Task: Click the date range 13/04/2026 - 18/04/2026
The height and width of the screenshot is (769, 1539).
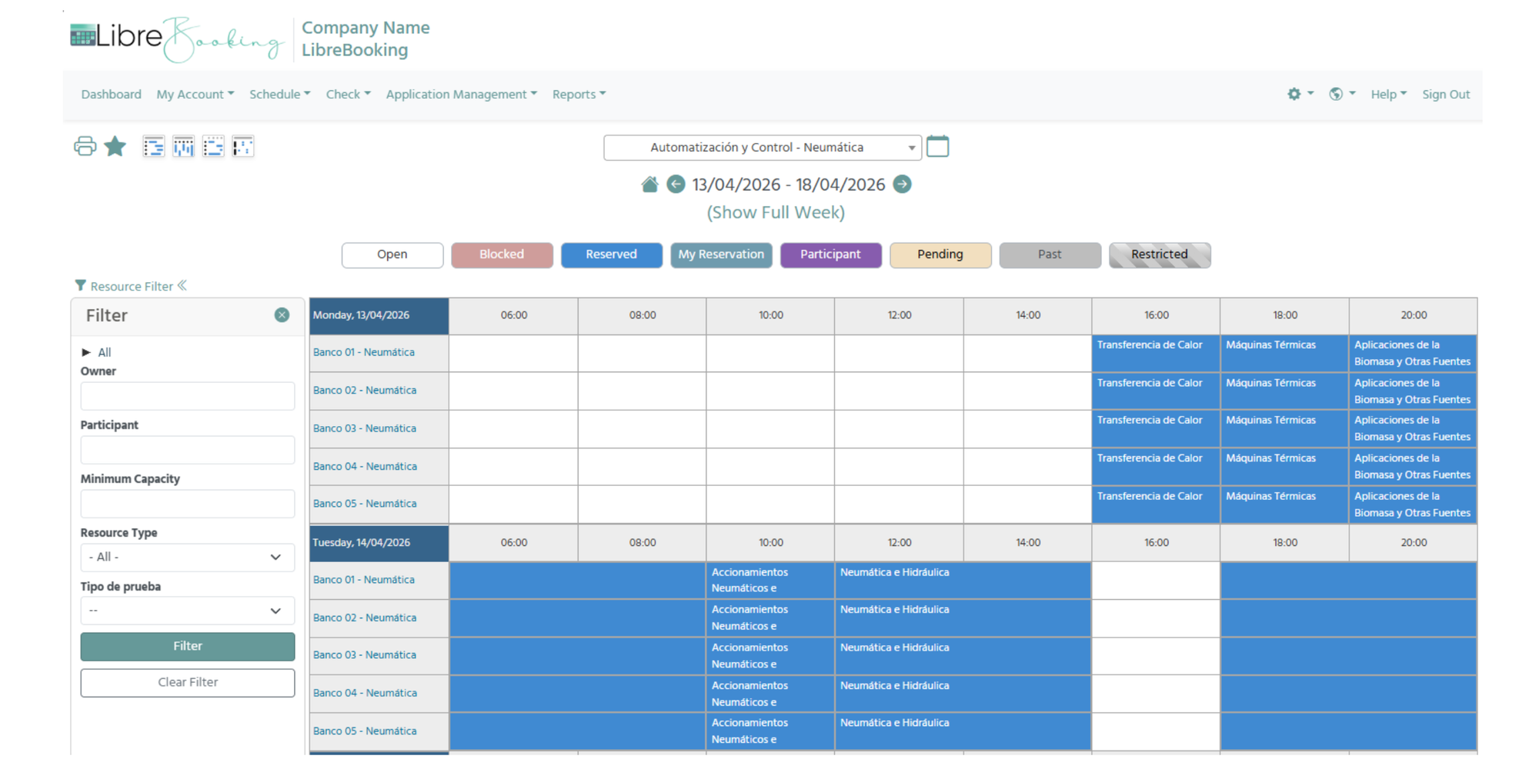Action: pyautogui.click(x=789, y=185)
